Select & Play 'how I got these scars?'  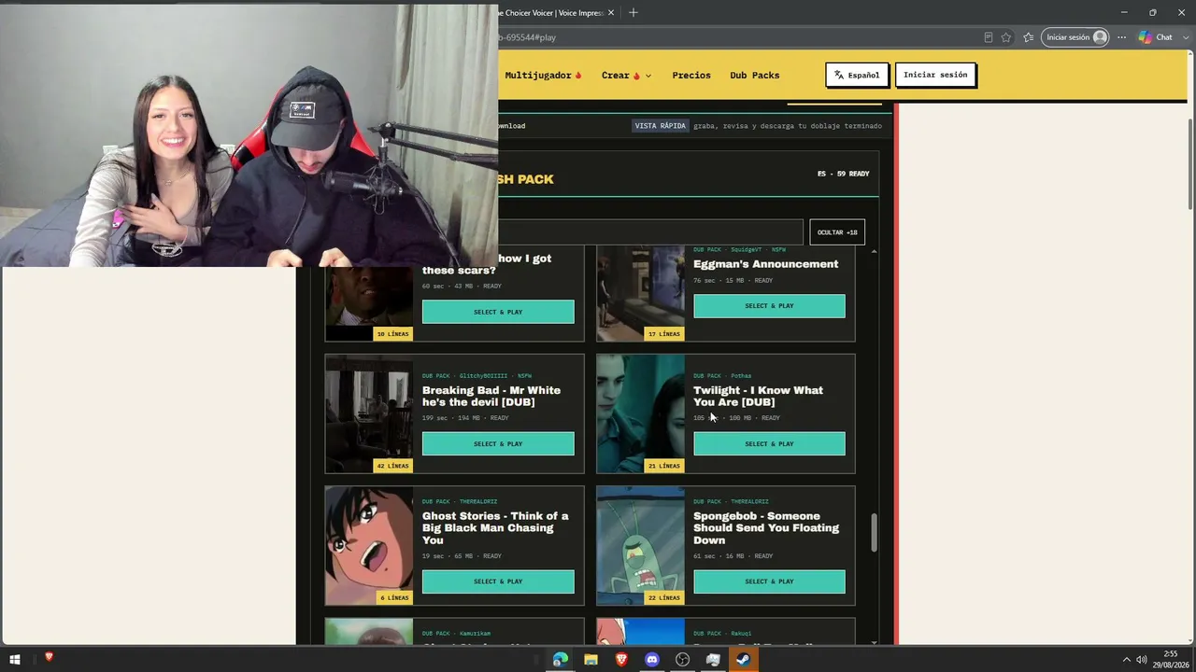click(498, 312)
